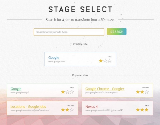Click the empty star on the Google Jobs card
The height and width of the screenshot is (125, 160).
point(72,110)
